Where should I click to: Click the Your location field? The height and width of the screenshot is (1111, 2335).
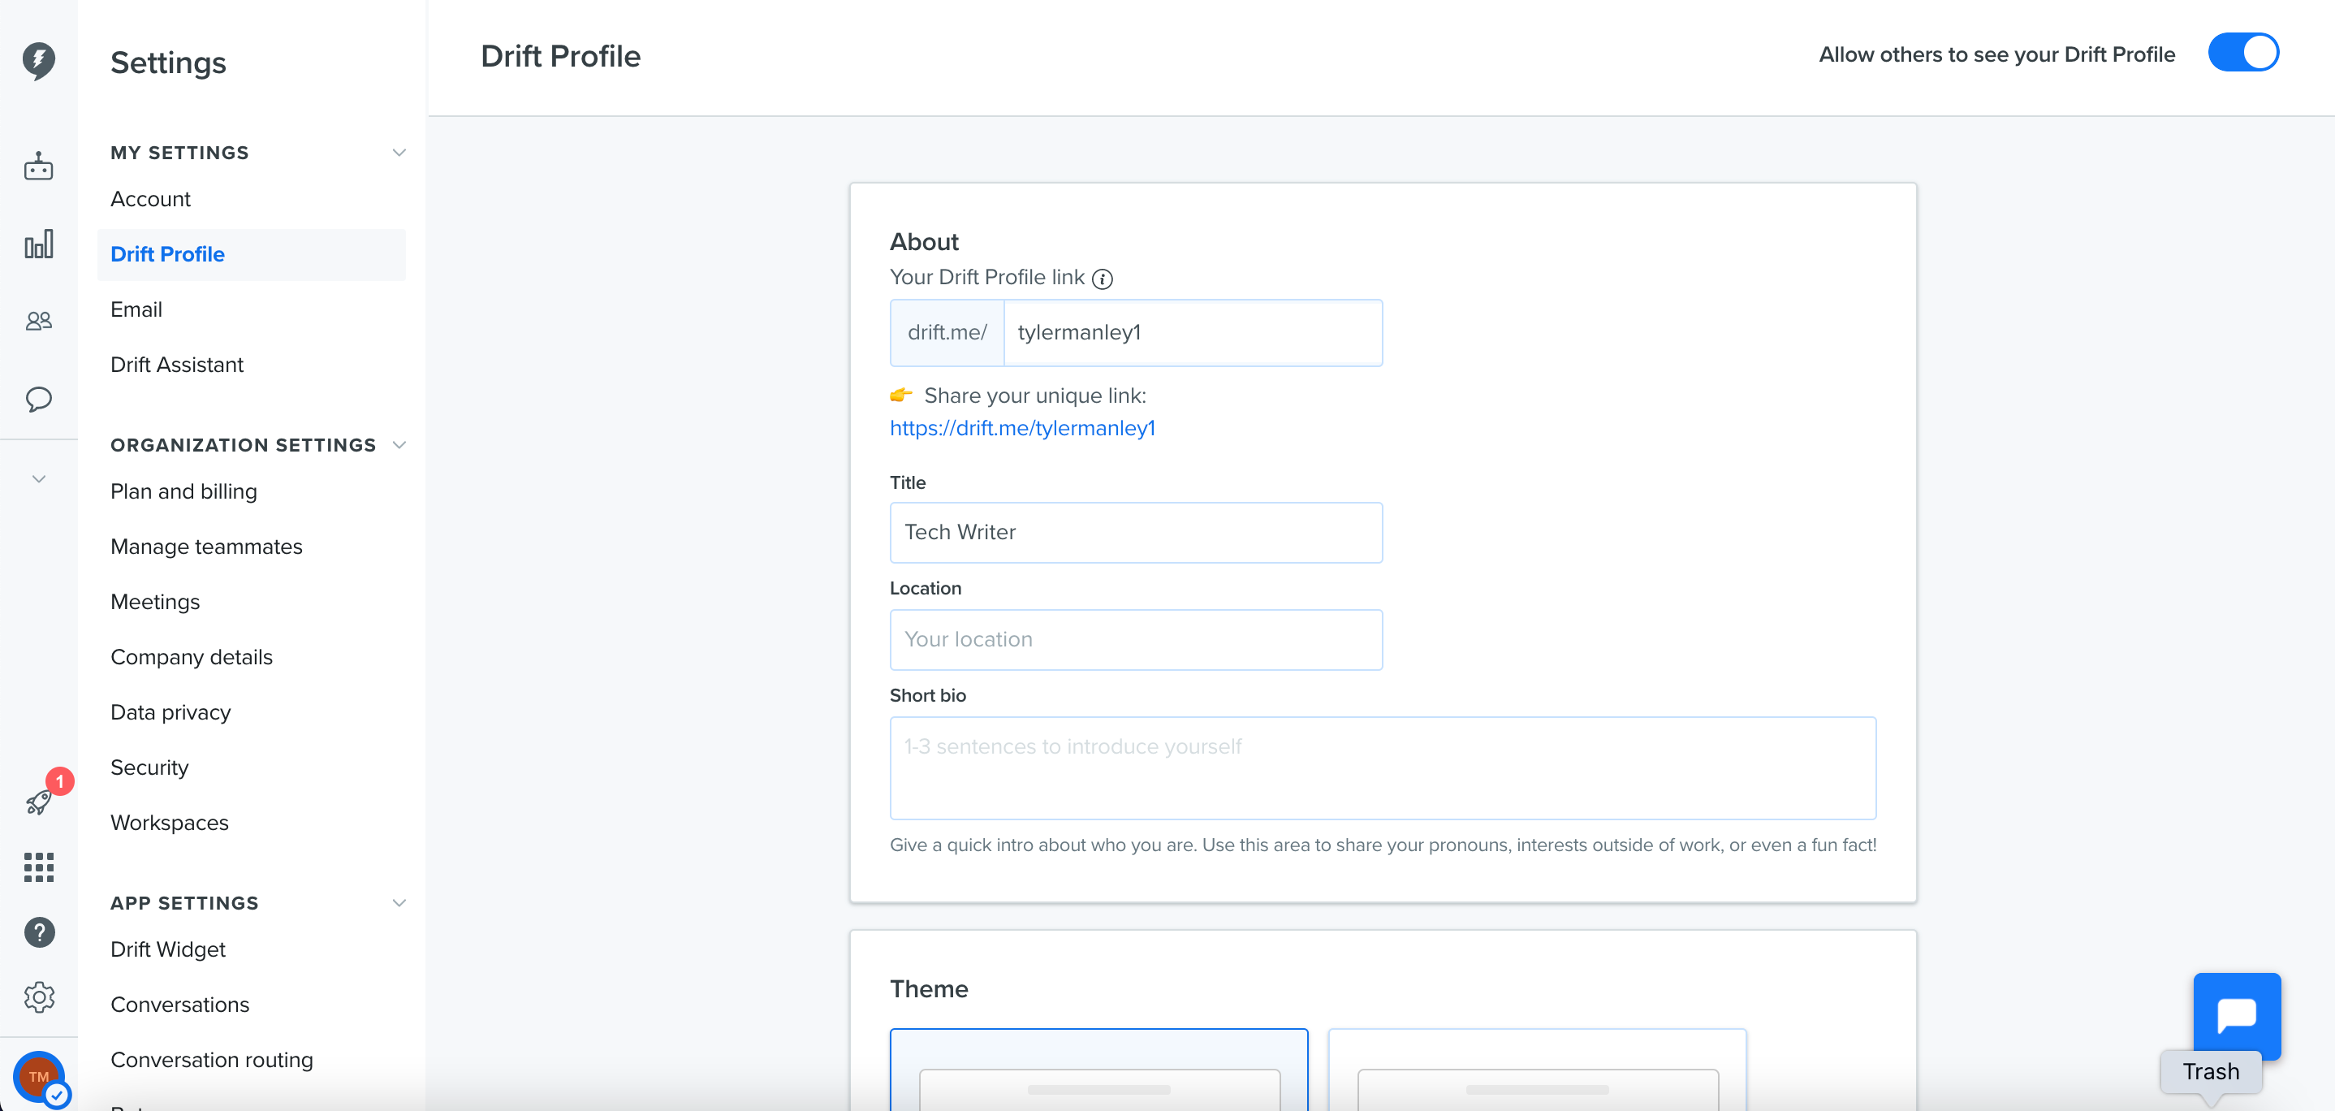click(1136, 639)
